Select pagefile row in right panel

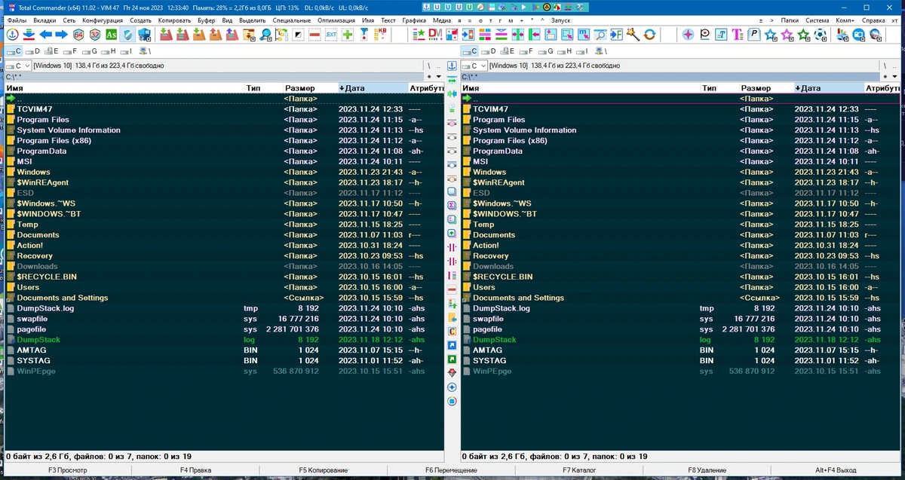(679, 329)
